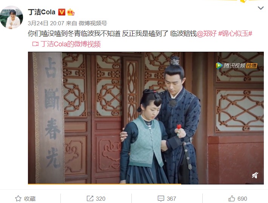Viewport: 268px width, 203px height.
Task: Open comments via the speech bubble icon
Action: coord(161,198)
